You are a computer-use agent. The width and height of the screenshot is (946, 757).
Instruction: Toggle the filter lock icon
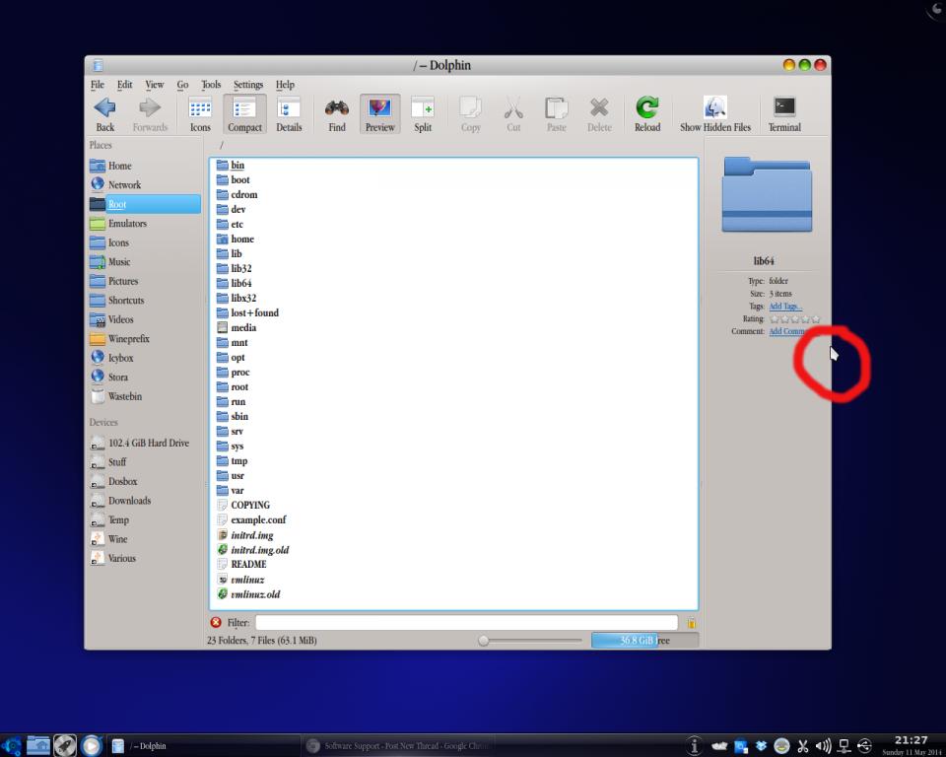(x=691, y=623)
